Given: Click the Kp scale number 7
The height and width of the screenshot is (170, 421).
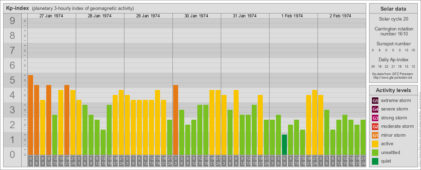Looking at the screenshot, I should pos(12,51).
